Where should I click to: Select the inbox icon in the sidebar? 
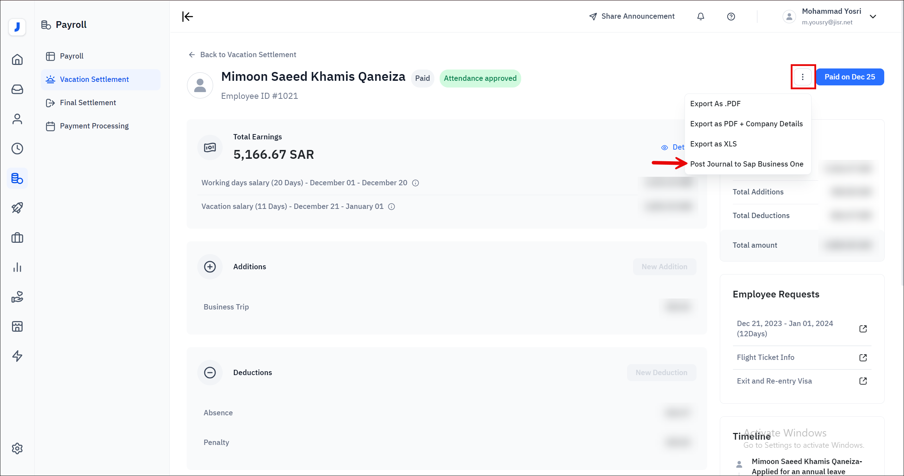(x=17, y=89)
